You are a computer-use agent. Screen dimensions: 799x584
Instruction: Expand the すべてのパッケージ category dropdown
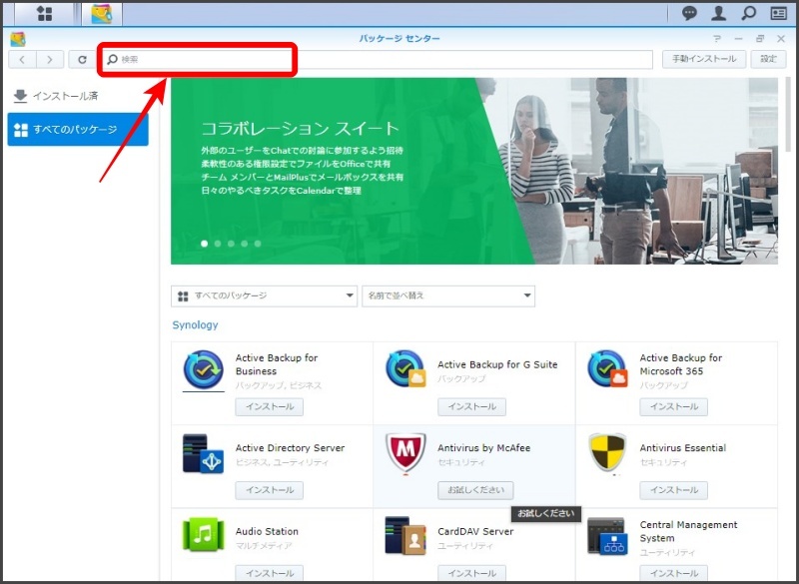pyautogui.click(x=264, y=295)
